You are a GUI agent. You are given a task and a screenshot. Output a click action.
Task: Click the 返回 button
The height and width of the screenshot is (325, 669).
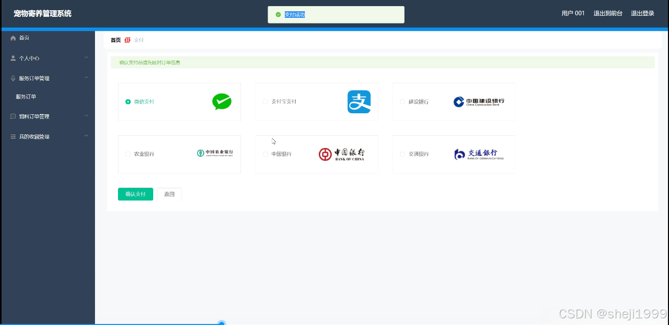coord(169,194)
